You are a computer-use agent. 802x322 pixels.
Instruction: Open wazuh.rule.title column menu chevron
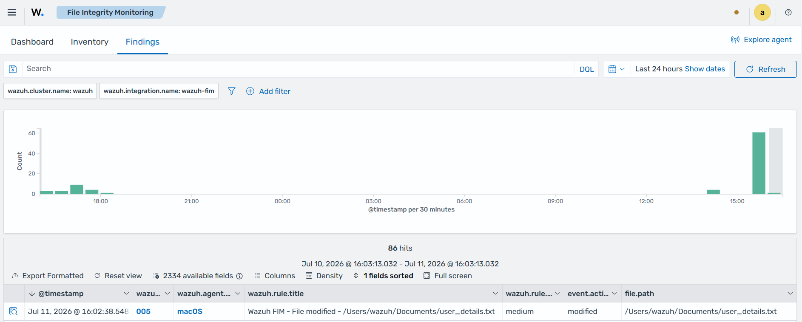(495, 294)
